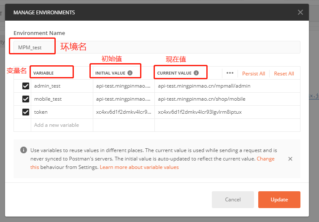Click the INITIAL VALUE column header text
Image resolution: width=319 pixels, height=222 pixels.
coord(110,73)
